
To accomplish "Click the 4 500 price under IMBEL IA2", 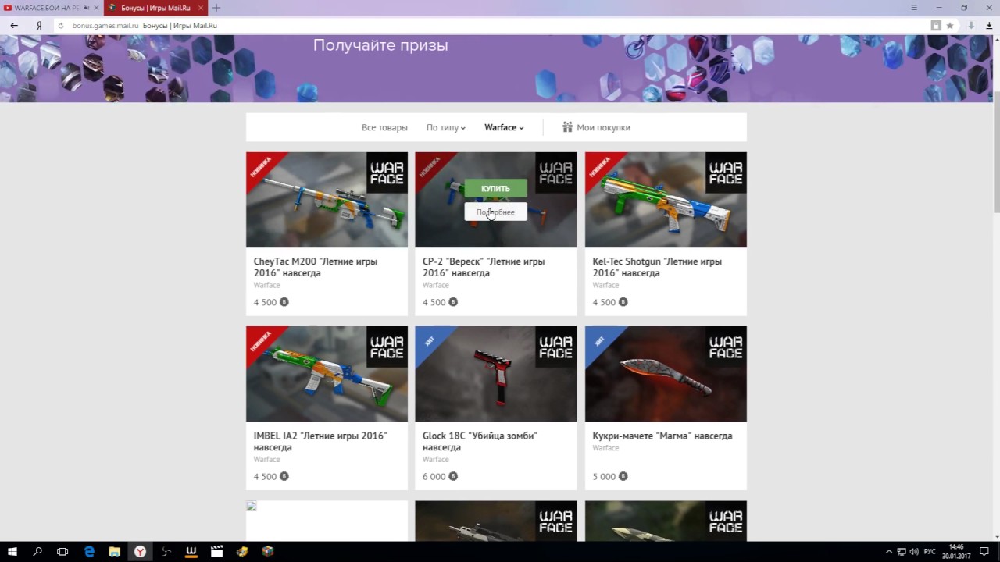I will [265, 476].
